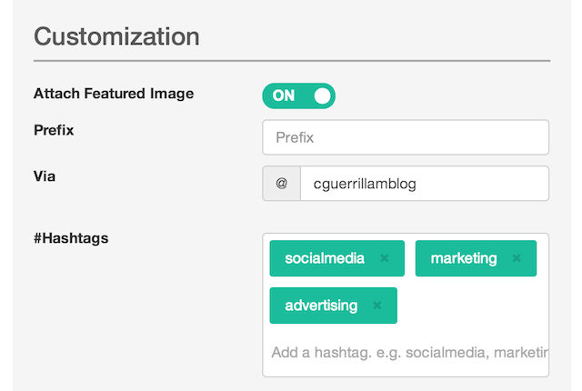Viewport: 582px width, 391px height.
Task: Click the white knob on the toggle
Action: tap(321, 95)
